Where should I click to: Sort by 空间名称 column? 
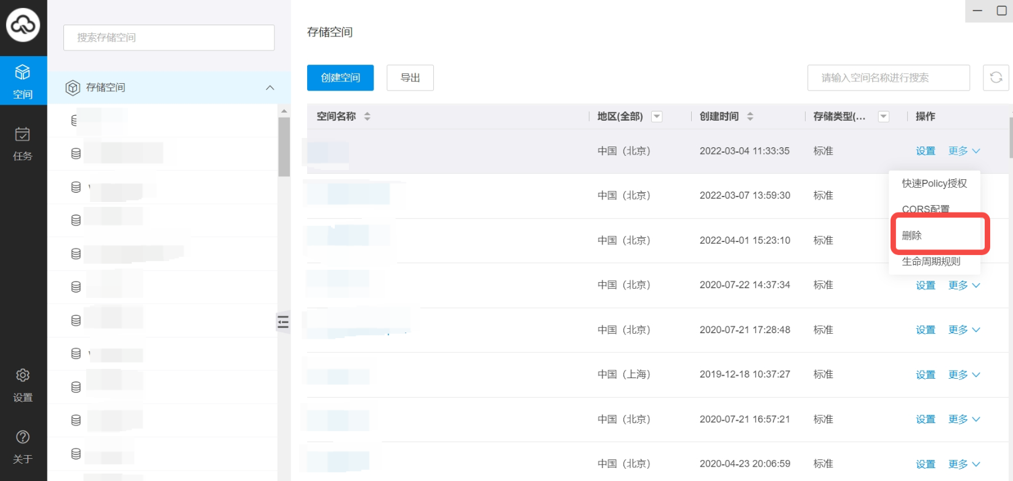tap(367, 116)
